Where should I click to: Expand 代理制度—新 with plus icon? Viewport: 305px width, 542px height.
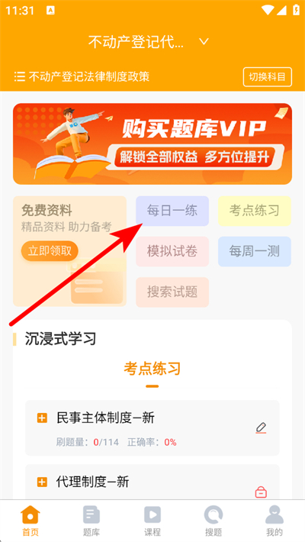point(42,482)
